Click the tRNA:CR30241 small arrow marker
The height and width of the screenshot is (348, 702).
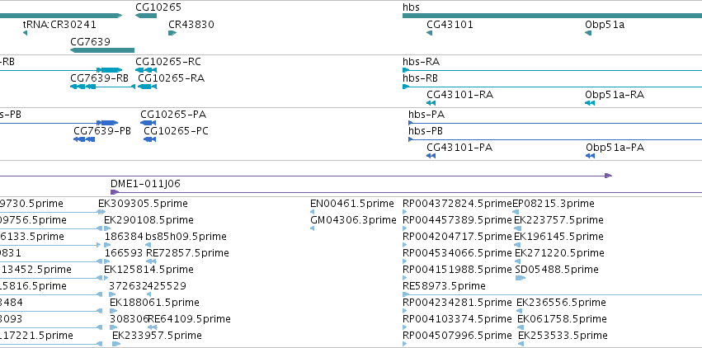click(25, 33)
